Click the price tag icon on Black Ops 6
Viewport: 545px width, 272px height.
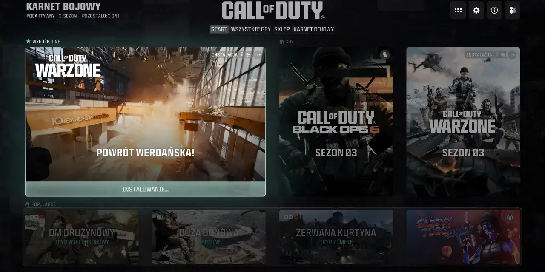click(384, 54)
